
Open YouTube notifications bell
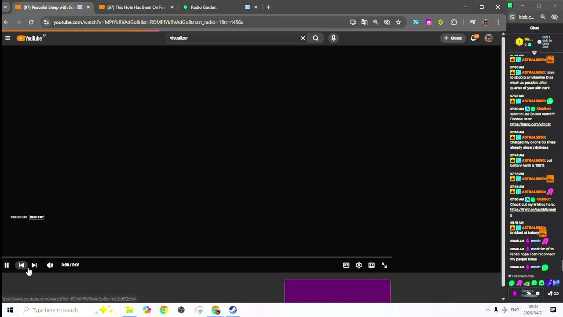point(474,38)
